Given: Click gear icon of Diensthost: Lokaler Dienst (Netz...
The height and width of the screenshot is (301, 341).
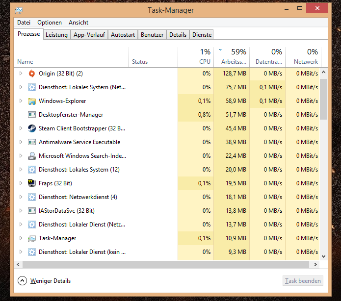Looking at the screenshot, I should click(32, 225).
